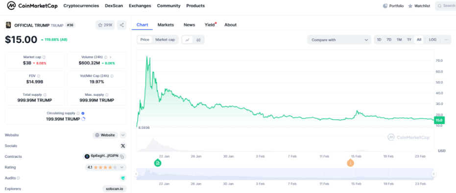Image resolution: width=456 pixels, height=193 pixels.
Task: Switch to the Markets tab
Action: [x=166, y=24]
